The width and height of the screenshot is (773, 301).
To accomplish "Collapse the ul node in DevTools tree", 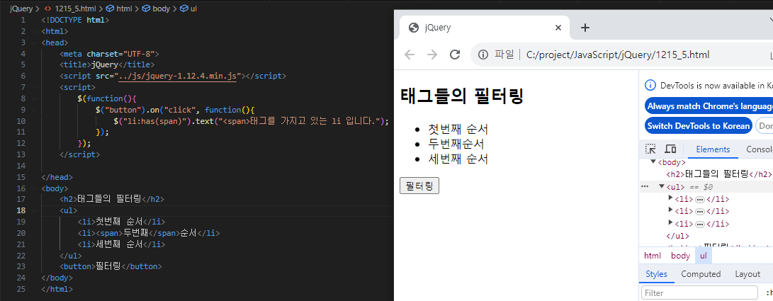I will 662,187.
